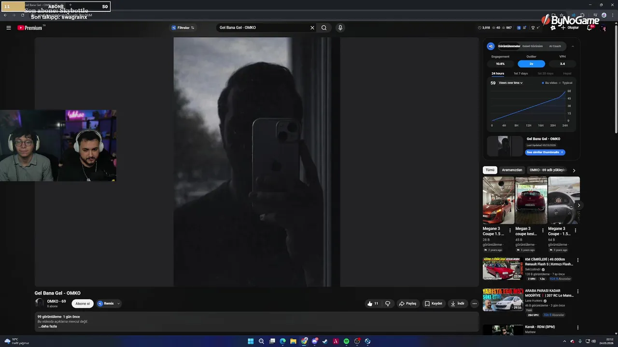The height and width of the screenshot is (347, 618).
Task: Start voice search with microphone icon
Action: pos(340,27)
